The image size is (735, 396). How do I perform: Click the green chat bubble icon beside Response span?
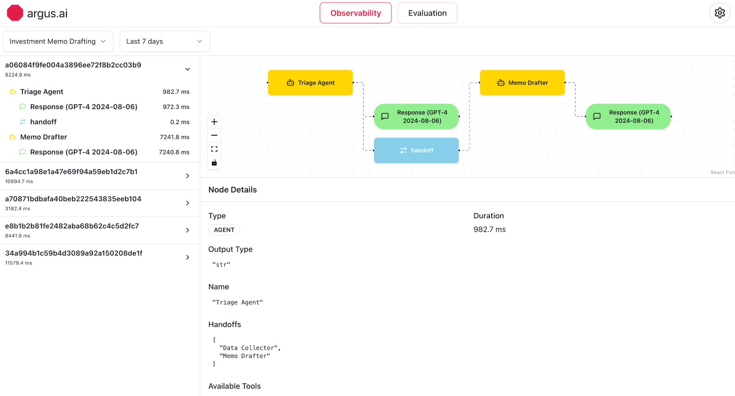[x=22, y=106]
